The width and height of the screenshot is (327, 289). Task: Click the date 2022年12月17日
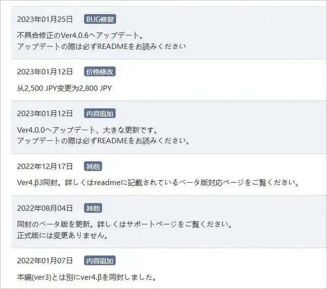45,166
